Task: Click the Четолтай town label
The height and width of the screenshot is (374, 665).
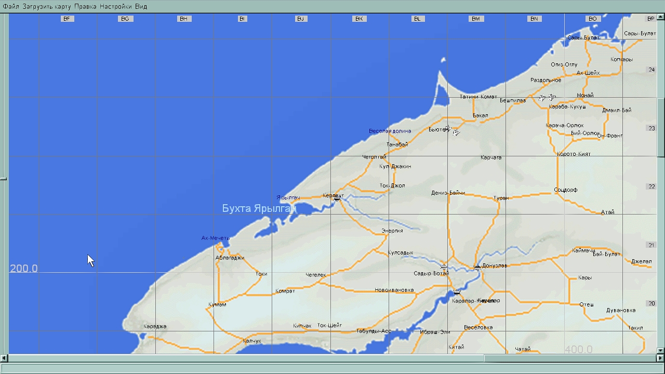Action: [374, 157]
